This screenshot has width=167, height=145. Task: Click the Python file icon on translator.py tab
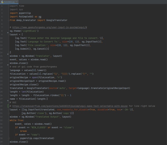(2, 2)
